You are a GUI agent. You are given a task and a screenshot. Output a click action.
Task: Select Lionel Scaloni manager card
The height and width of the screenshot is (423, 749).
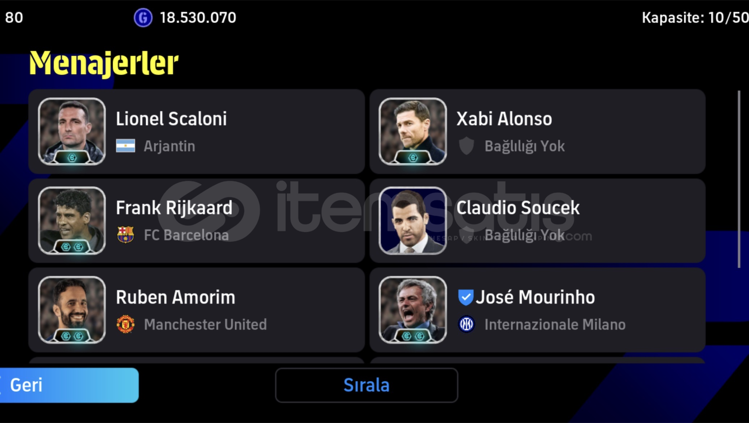[197, 132]
